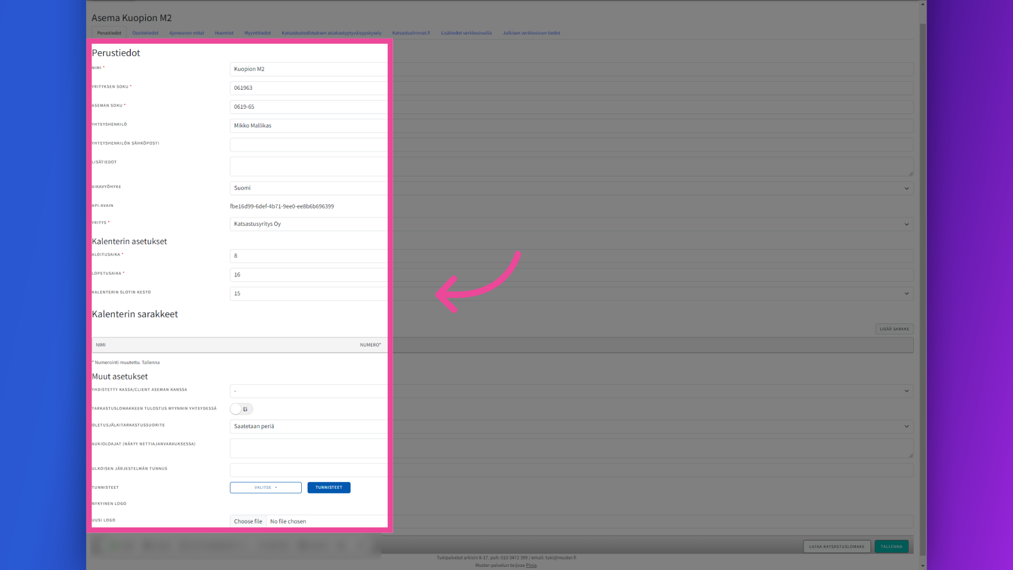
Task: Click the Perustiedot tab
Action: pos(109,33)
